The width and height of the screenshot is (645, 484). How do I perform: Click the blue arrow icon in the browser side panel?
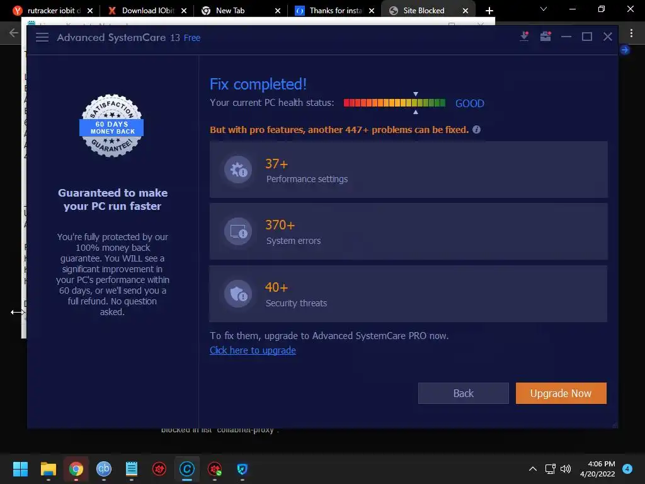625,50
